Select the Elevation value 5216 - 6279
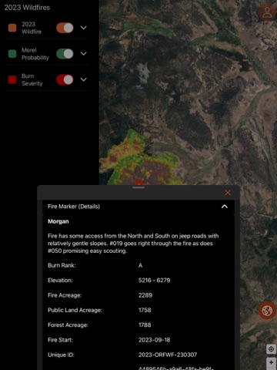Screen dimensions: 277x370 pyautogui.click(x=155, y=281)
